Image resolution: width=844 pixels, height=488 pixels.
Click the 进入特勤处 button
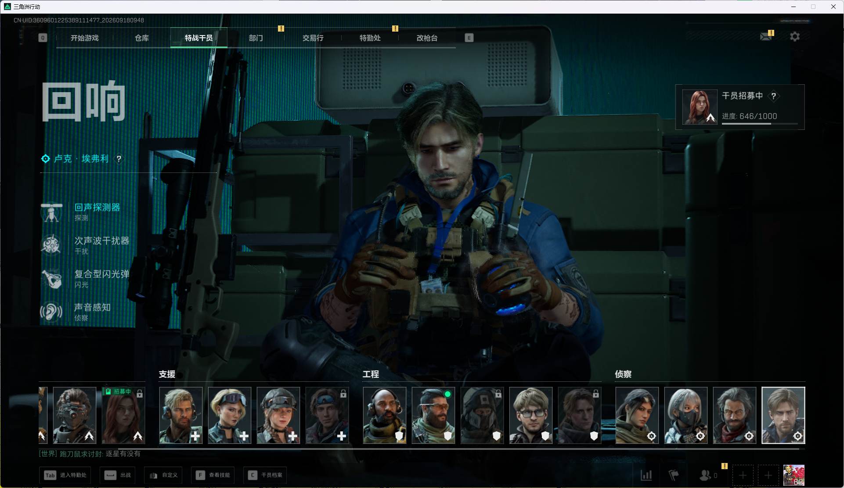point(65,475)
